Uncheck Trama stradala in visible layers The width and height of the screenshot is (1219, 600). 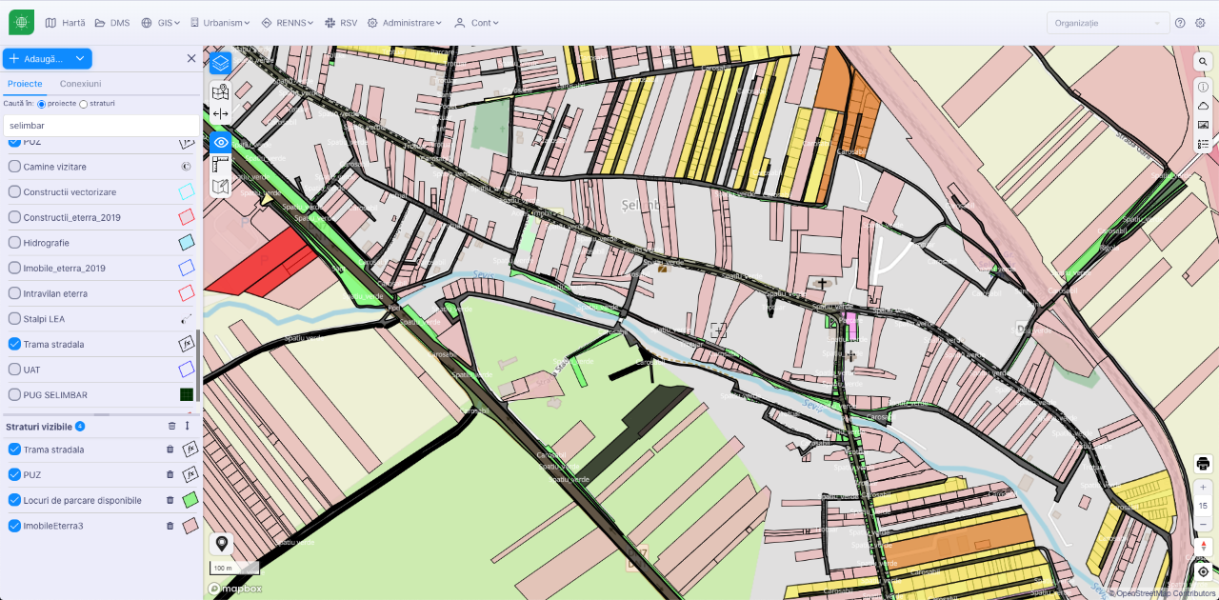pyautogui.click(x=14, y=450)
